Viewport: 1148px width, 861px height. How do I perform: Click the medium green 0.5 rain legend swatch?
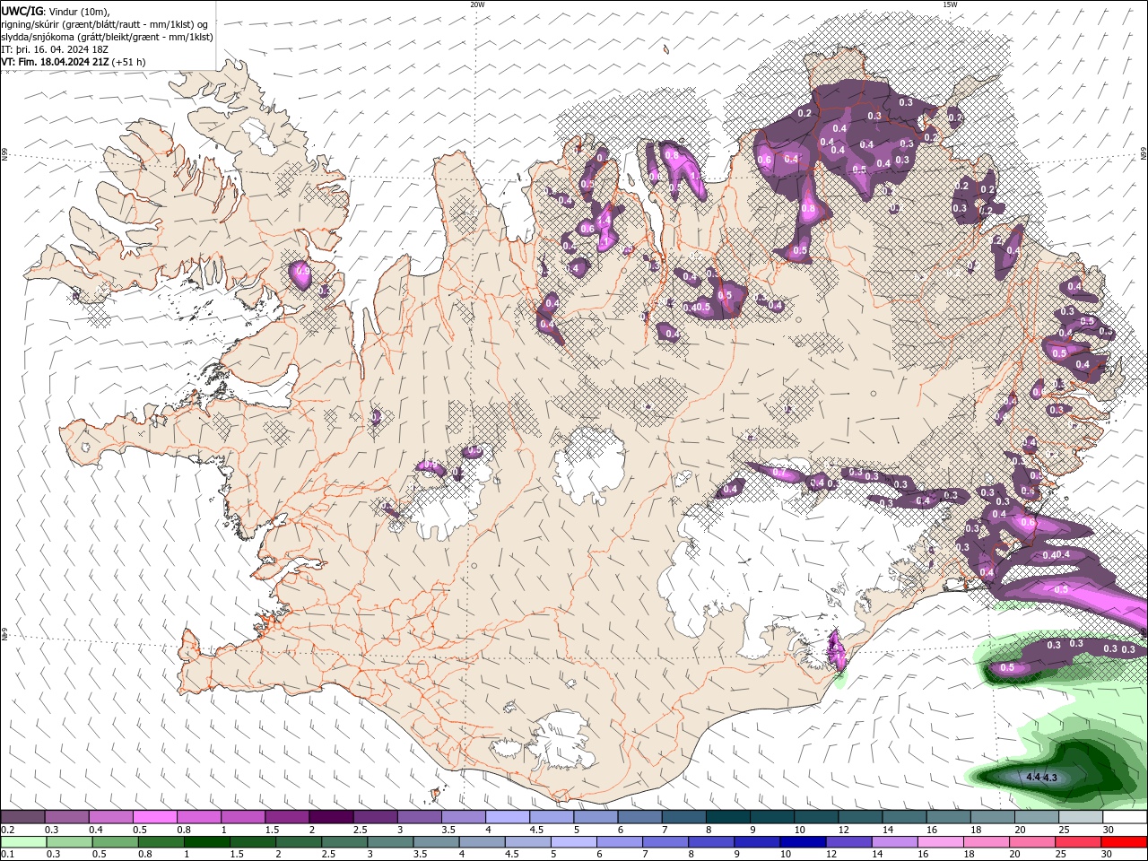(x=115, y=842)
